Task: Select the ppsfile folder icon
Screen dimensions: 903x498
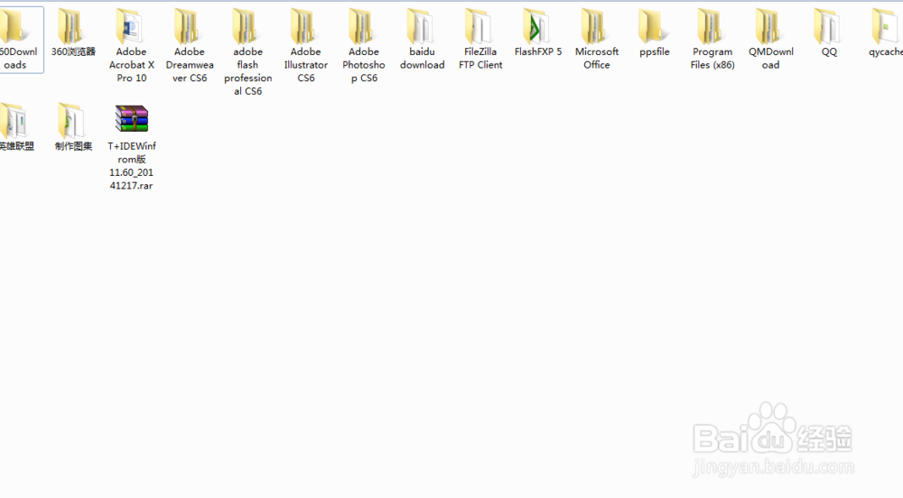Action: tap(654, 26)
